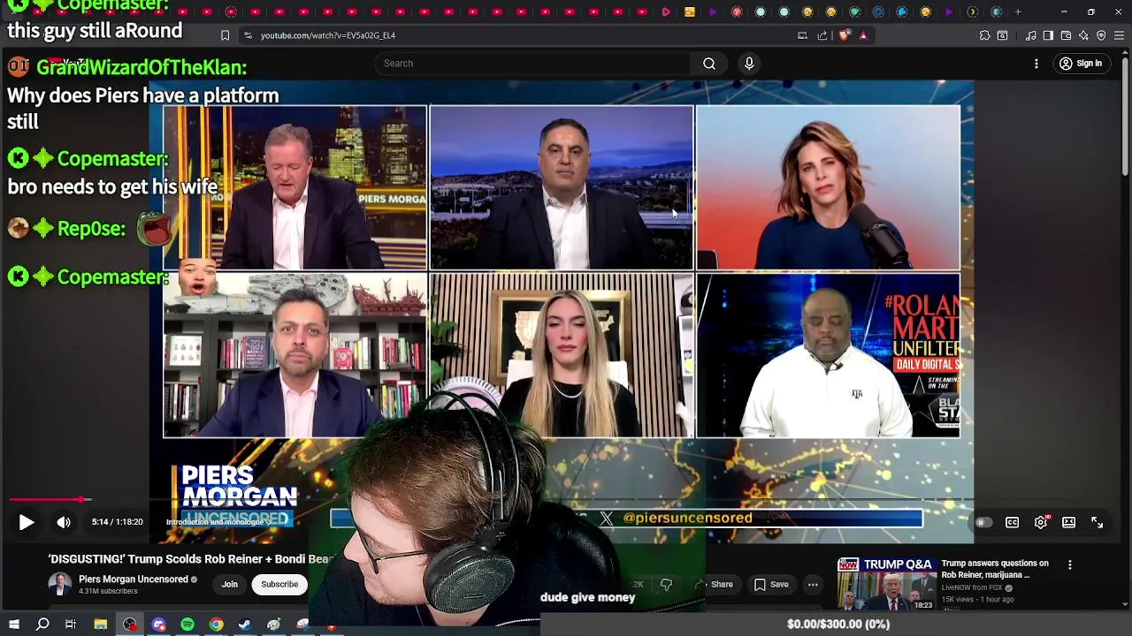Open options menu for Trump Q&A video
The width and height of the screenshot is (1132, 636).
tap(1070, 565)
